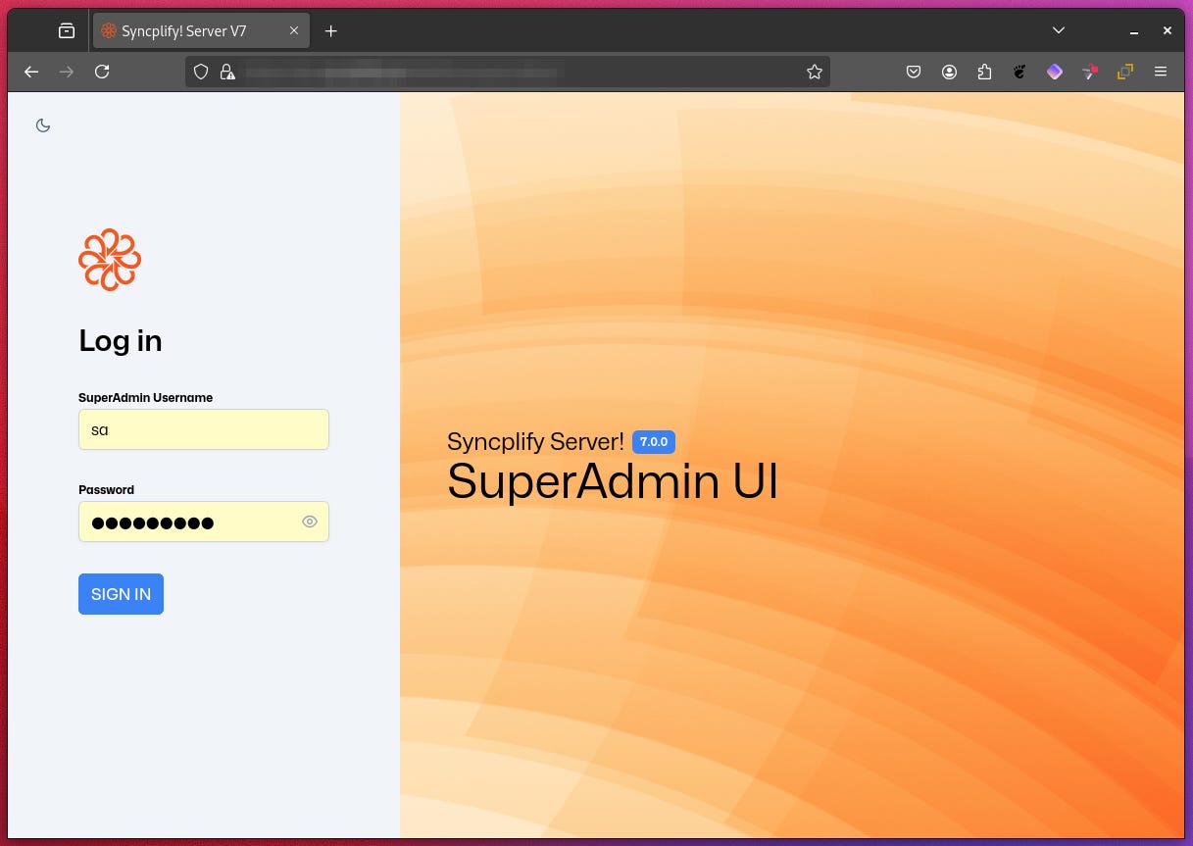The image size is (1193, 846).
Task: View site security padlock information
Action: [x=226, y=72]
